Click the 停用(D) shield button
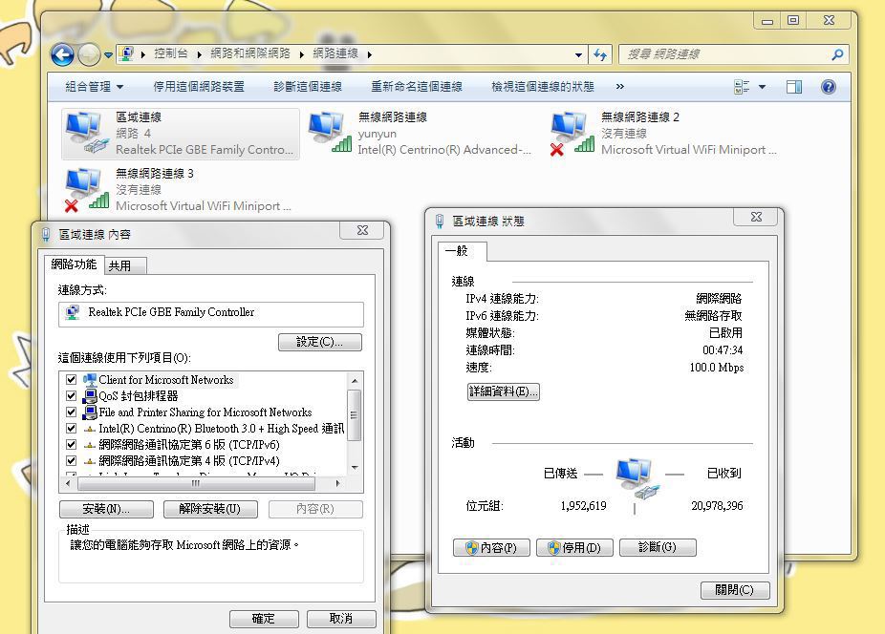This screenshot has width=885, height=634. [574, 547]
